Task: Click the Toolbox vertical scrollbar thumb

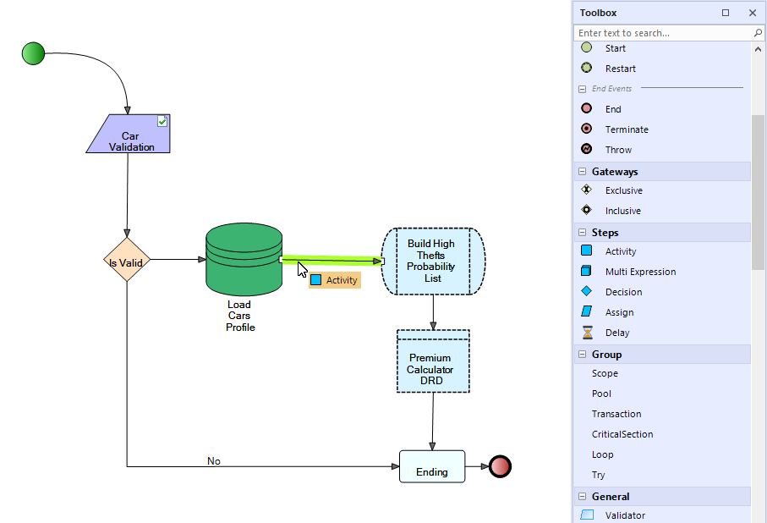Action: coord(758,192)
